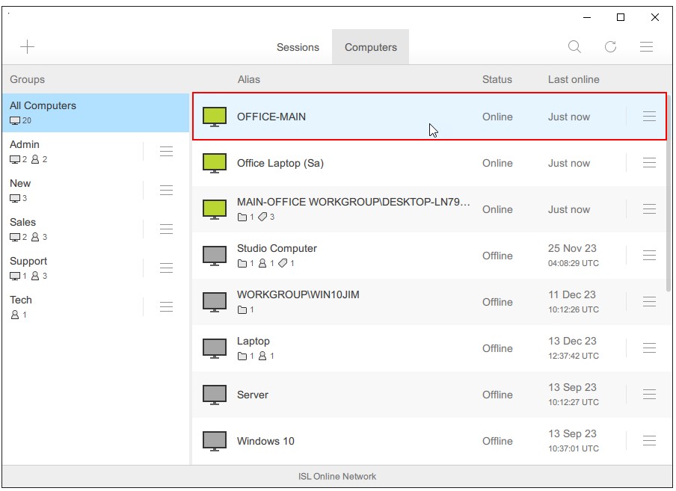This screenshot has width=676, height=491.
Task: Switch to the Sessions tab
Action: (298, 47)
